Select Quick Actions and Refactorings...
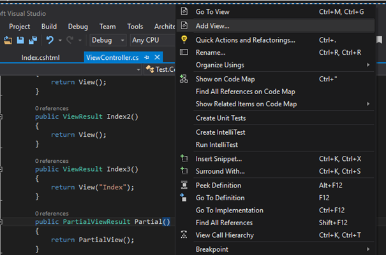386x255 pixels. 276,40
